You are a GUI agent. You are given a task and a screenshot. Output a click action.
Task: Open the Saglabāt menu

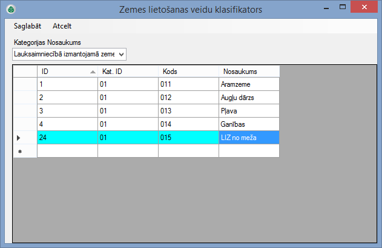(x=27, y=26)
